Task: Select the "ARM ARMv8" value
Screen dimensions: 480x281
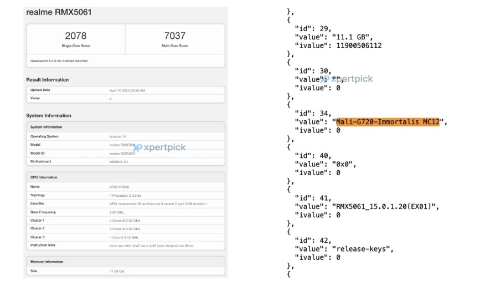Action: [120, 187]
